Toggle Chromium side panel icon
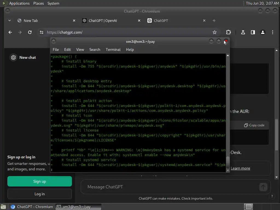 tap(253, 32)
